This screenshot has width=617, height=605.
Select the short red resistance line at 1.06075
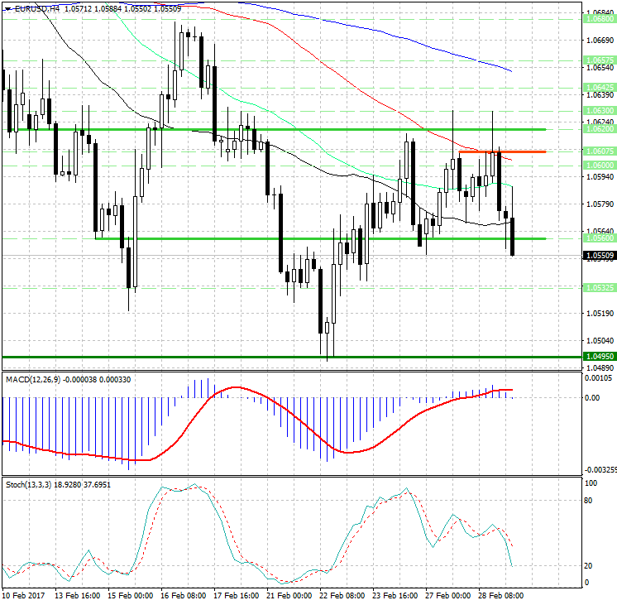pyautogui.click(x=503, y=151)
